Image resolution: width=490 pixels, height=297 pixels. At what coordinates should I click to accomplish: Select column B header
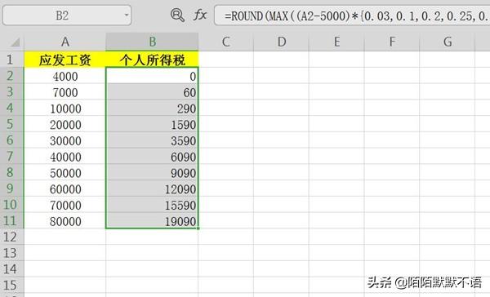[x=152, y=42]
